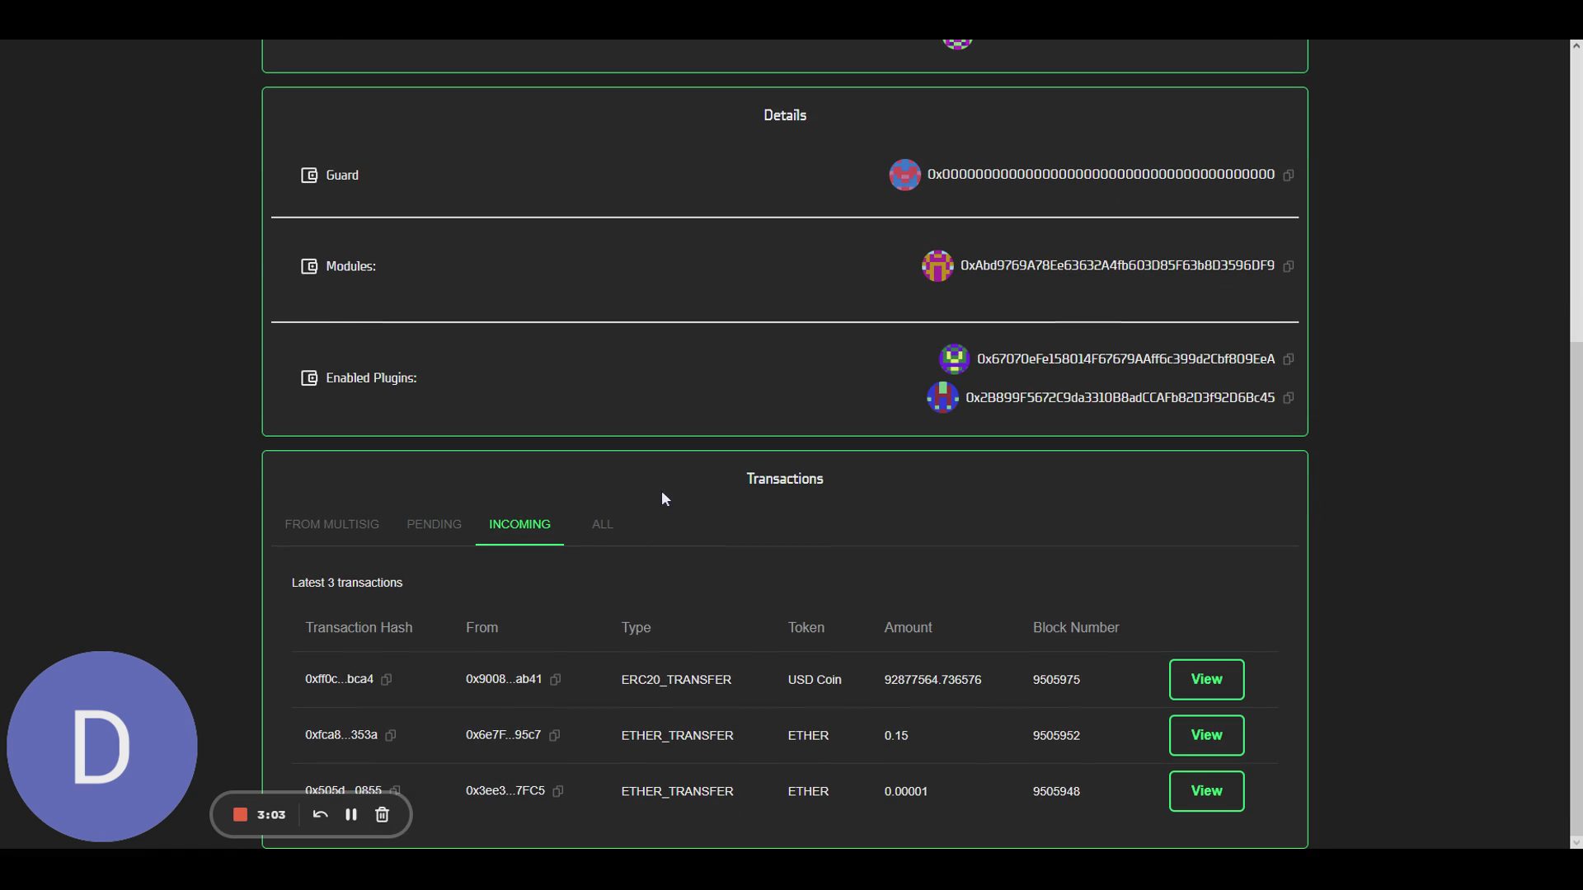Click block number 9505952
Viewport: 1583px width, 890px height.
point(1056,735)
